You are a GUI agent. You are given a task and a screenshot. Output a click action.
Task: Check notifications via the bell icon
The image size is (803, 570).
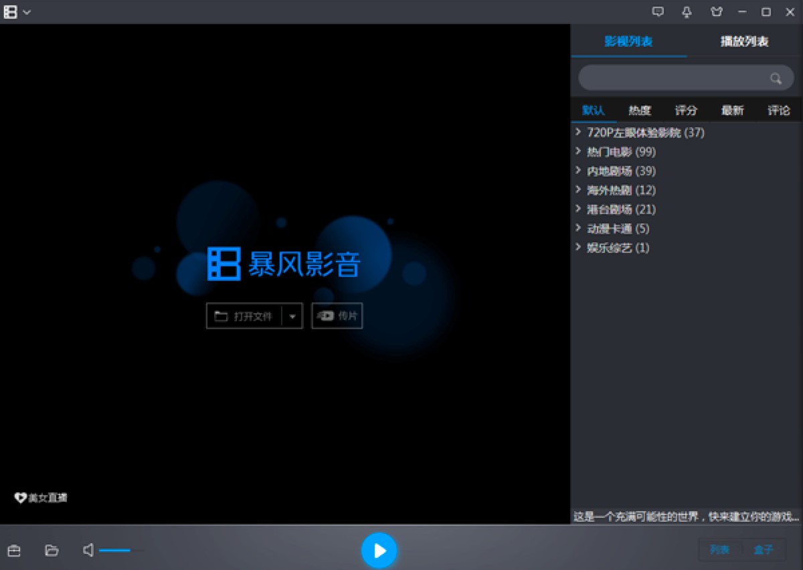(x=687, y=11)
